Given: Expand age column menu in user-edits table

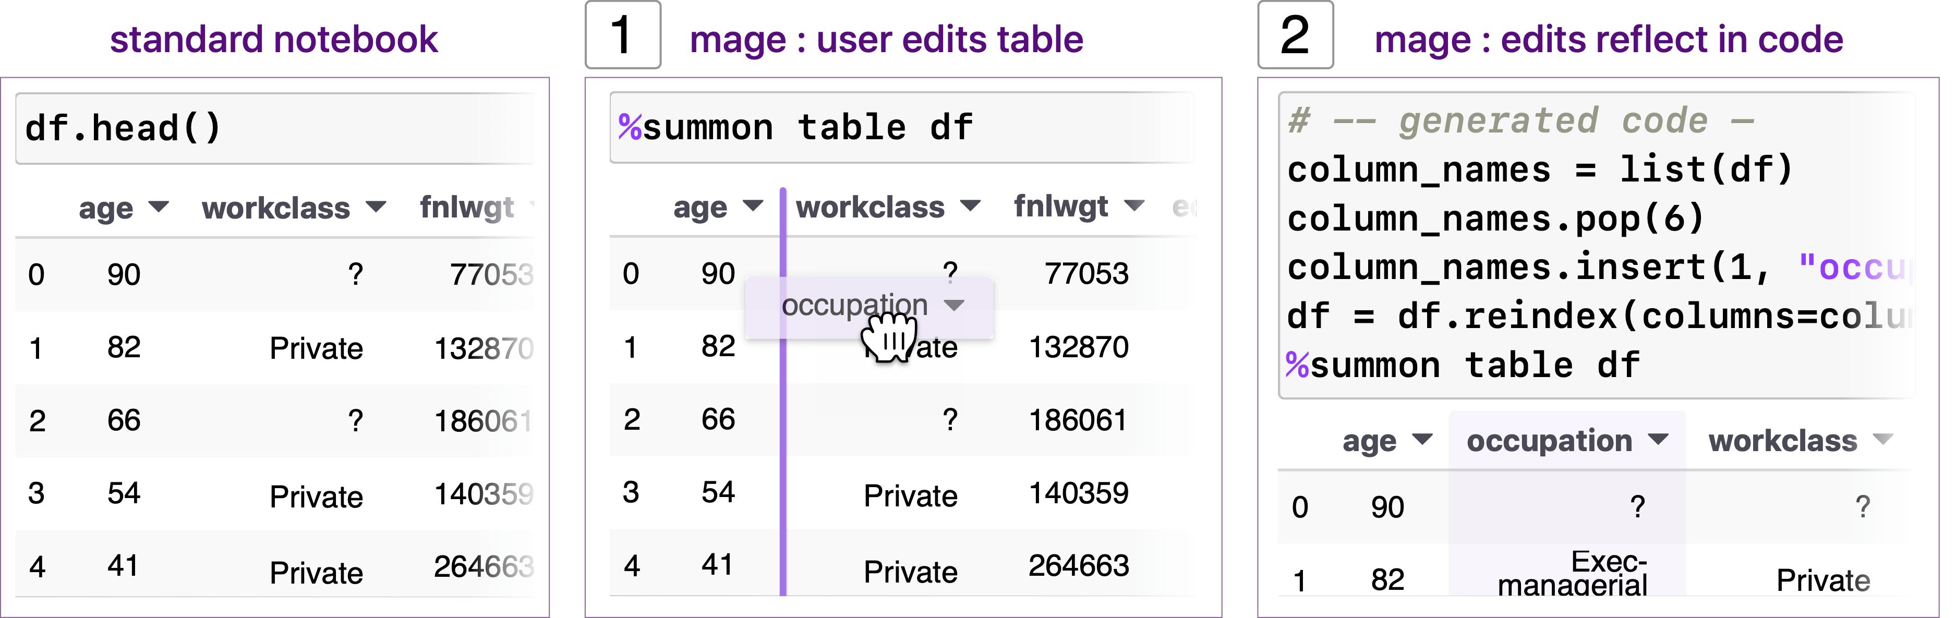Looking at the screenshot, I should pos(753,206).
